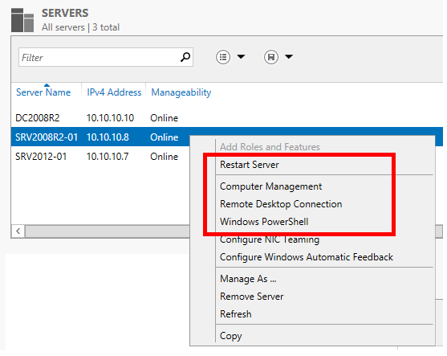This screenshot has width=447, height=356.
Task: Click into the Filter text box
Action: click(x=100, y=57)
